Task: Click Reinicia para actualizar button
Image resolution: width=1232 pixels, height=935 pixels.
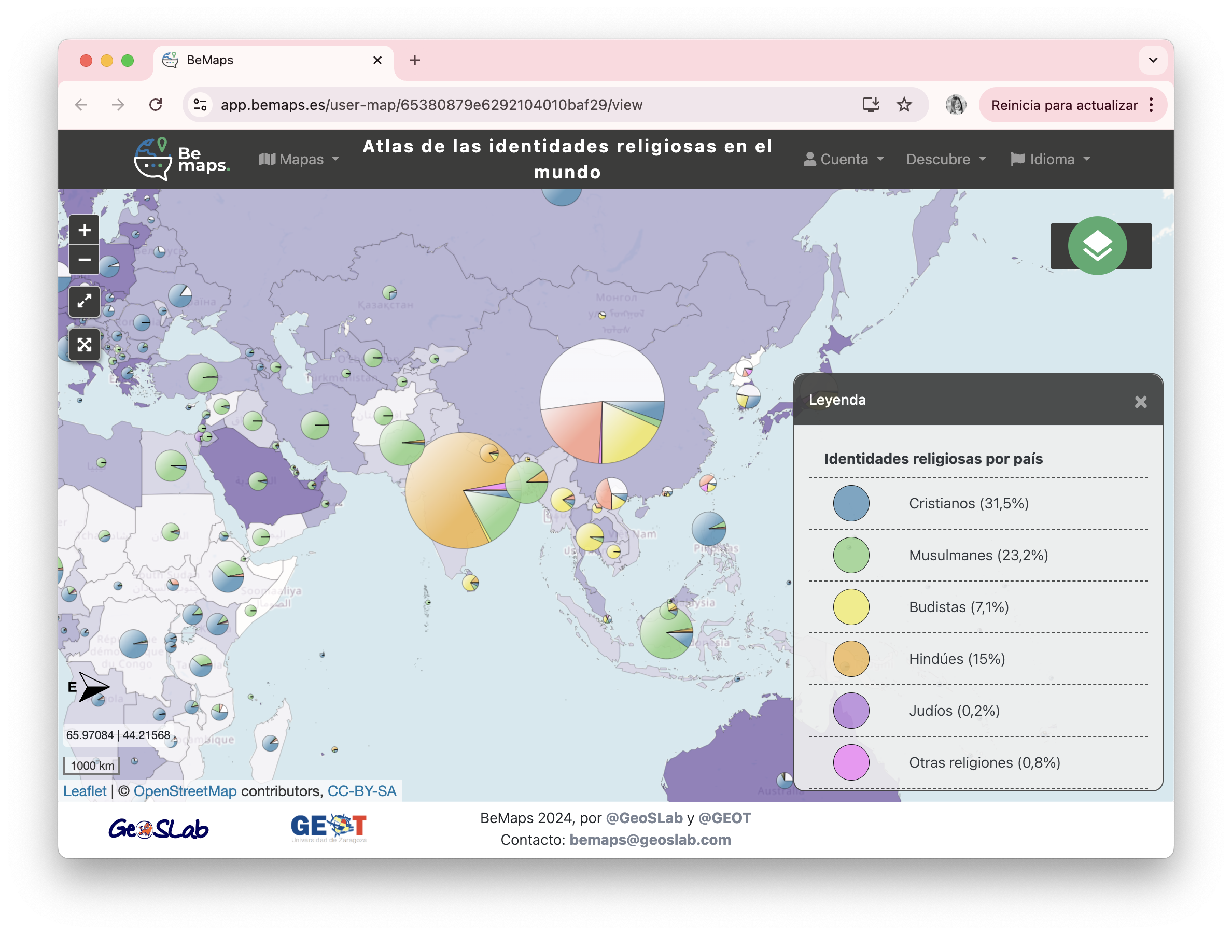Action: [x=1064, y=105]
